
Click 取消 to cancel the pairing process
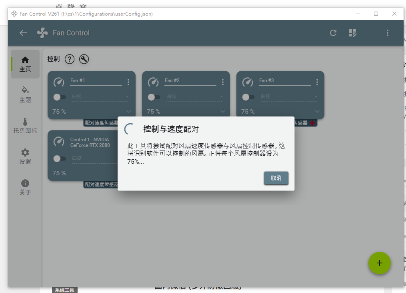[276, 179]
